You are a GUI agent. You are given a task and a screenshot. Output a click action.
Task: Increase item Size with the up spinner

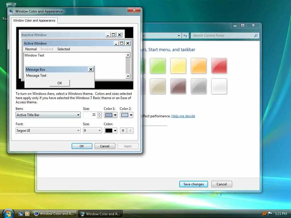click(x=99, y=114)
